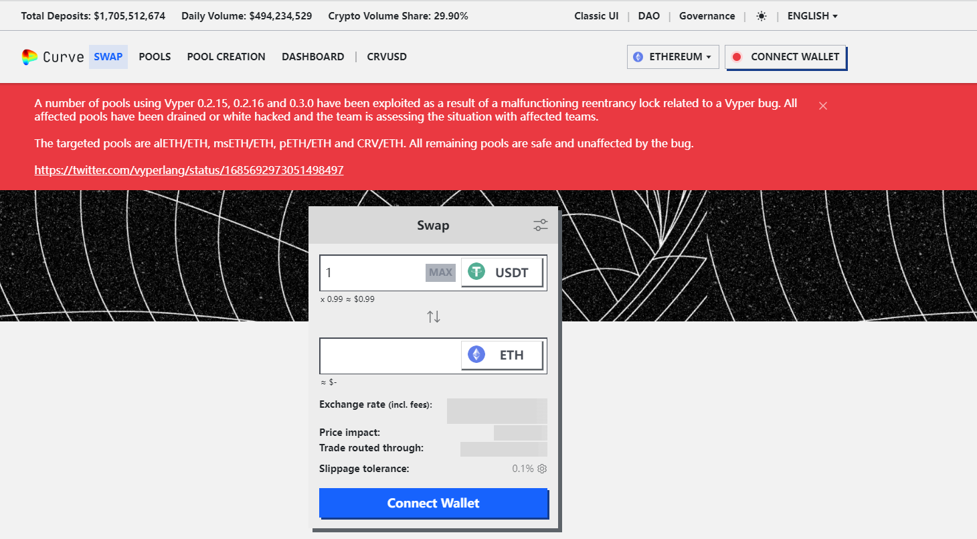Click the header CONNECT WALLET button
The image size is (977, 539).
click(786, 57)
